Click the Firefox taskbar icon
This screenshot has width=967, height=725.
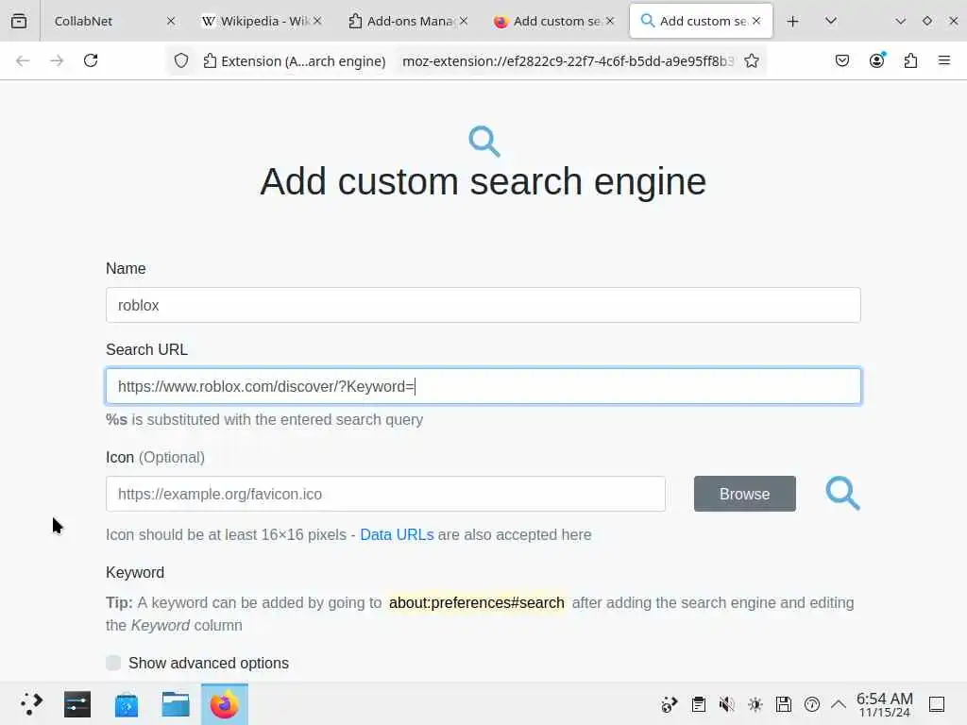pyautogui.click(x=225, y=704)
